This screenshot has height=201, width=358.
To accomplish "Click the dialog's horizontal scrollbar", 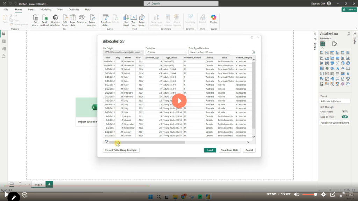I will tap(147, 142).
